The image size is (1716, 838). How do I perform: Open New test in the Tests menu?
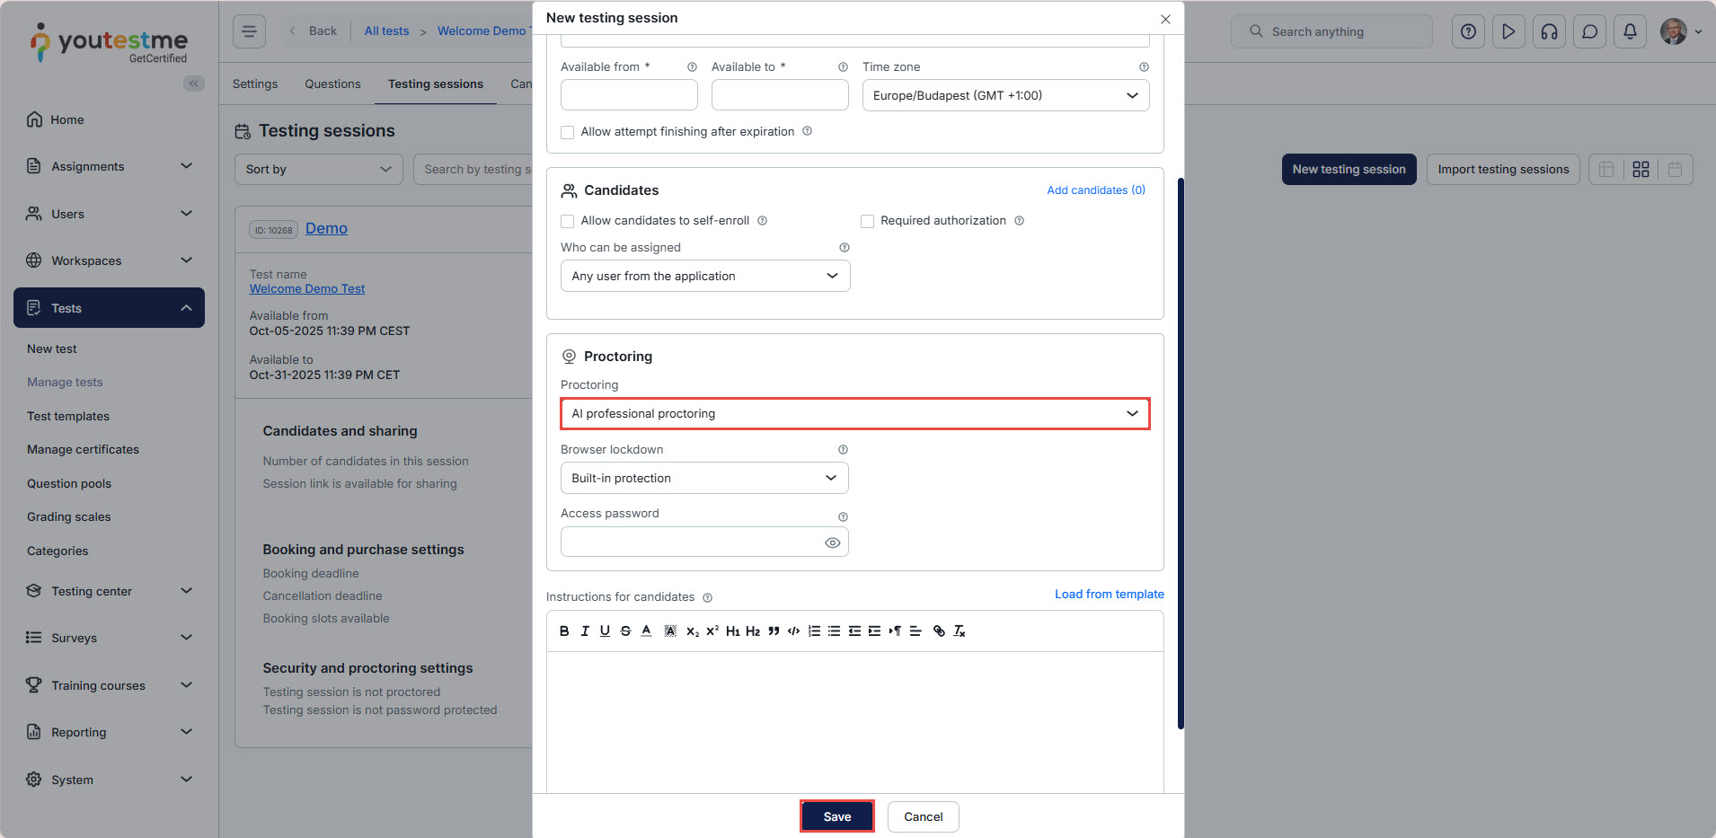coord(52,348)
